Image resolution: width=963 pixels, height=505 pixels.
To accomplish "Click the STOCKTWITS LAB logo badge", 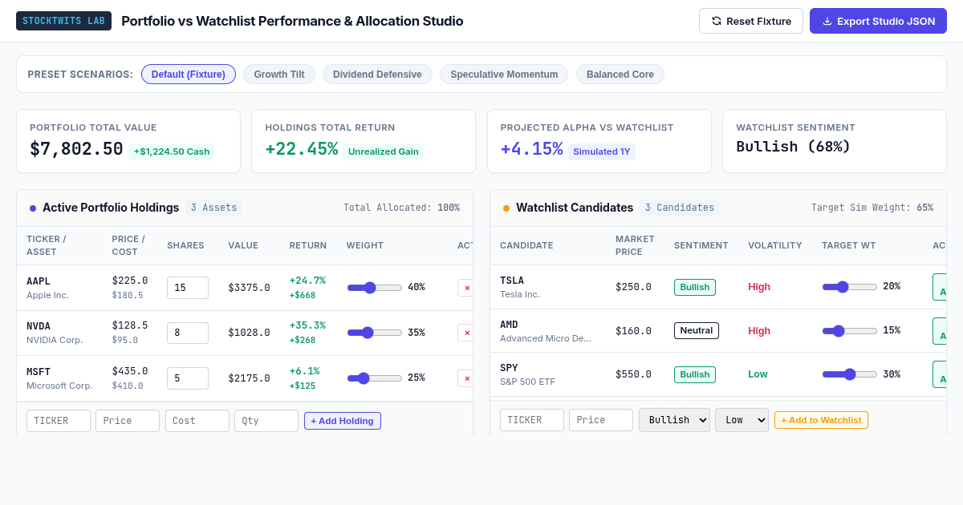I will pos(63,21).
